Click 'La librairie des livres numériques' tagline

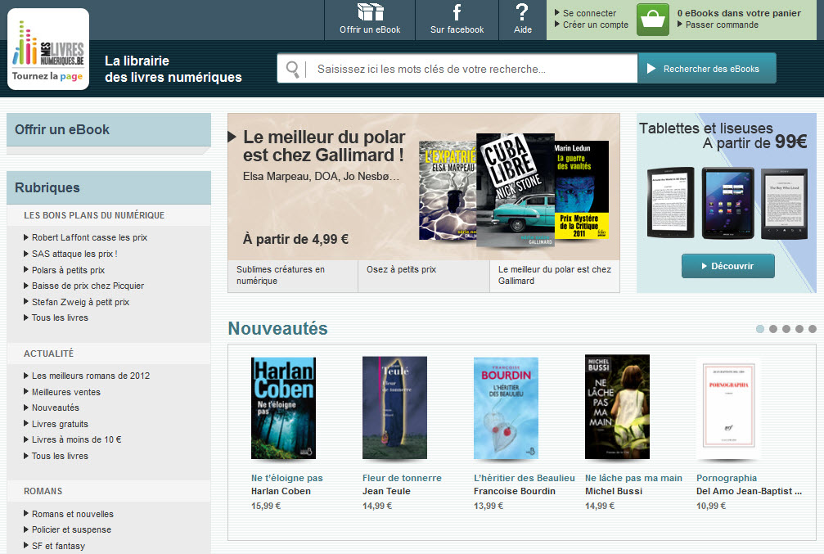pos(173,69)
